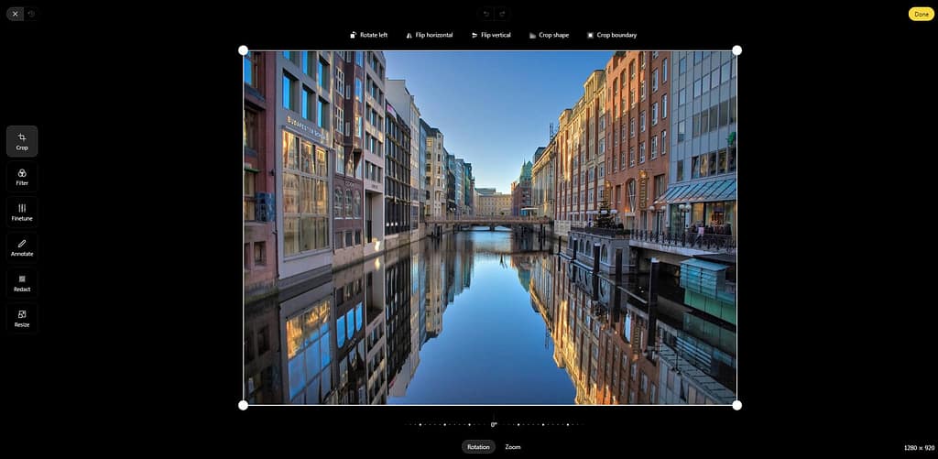The width and height of the screenshot is (938, 459).
Task: Click the redo arrow at top center
Action: tap(503, 14)
